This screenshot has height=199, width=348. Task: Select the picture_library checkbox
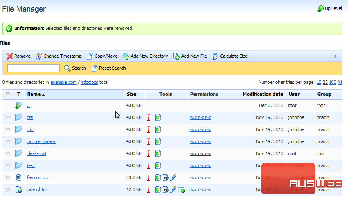coord(8,141)
